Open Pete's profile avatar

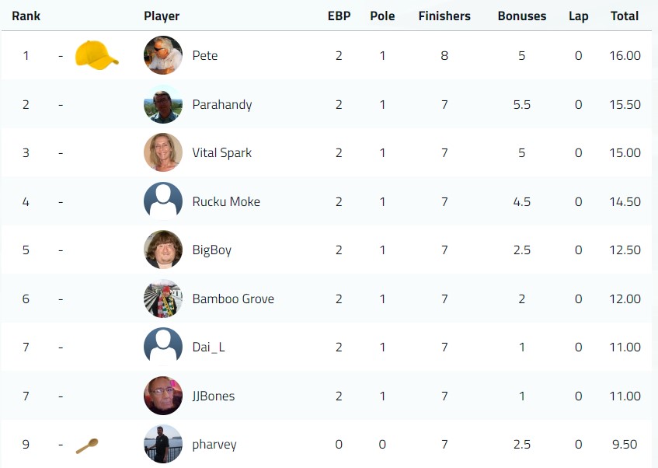pyautogui.click(x=163, y=55)
